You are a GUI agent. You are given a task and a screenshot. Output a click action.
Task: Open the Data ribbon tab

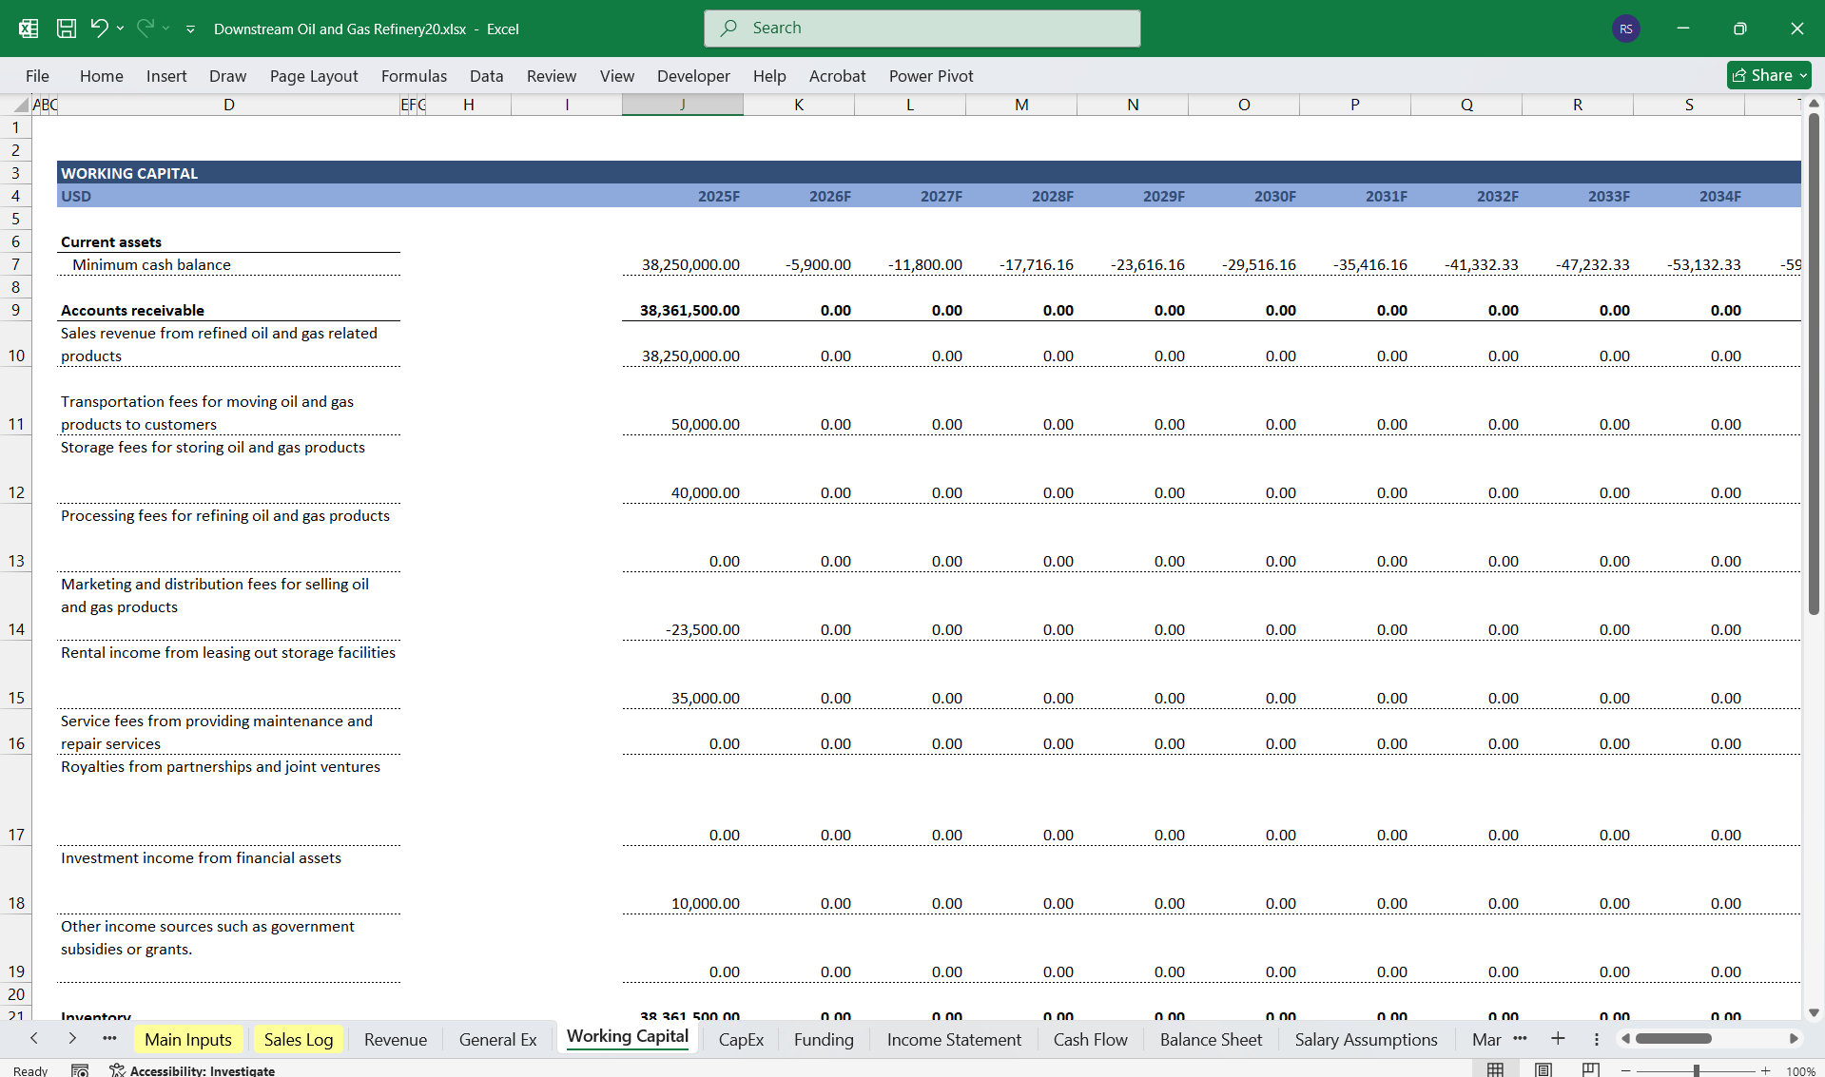(x=486, y=76)
